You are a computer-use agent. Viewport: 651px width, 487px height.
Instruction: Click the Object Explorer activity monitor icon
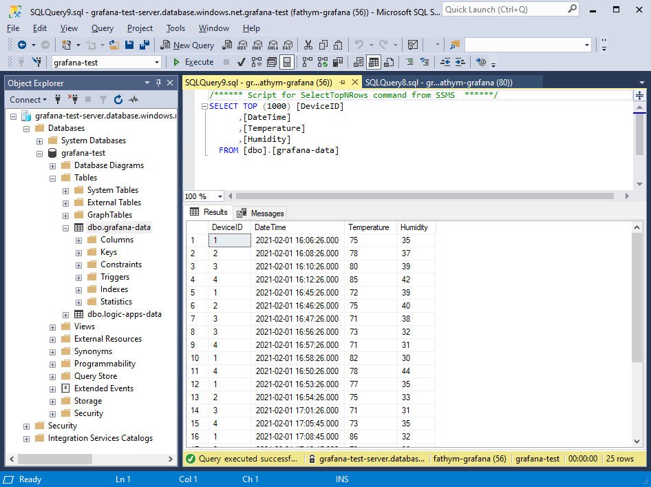coord(134,100)
